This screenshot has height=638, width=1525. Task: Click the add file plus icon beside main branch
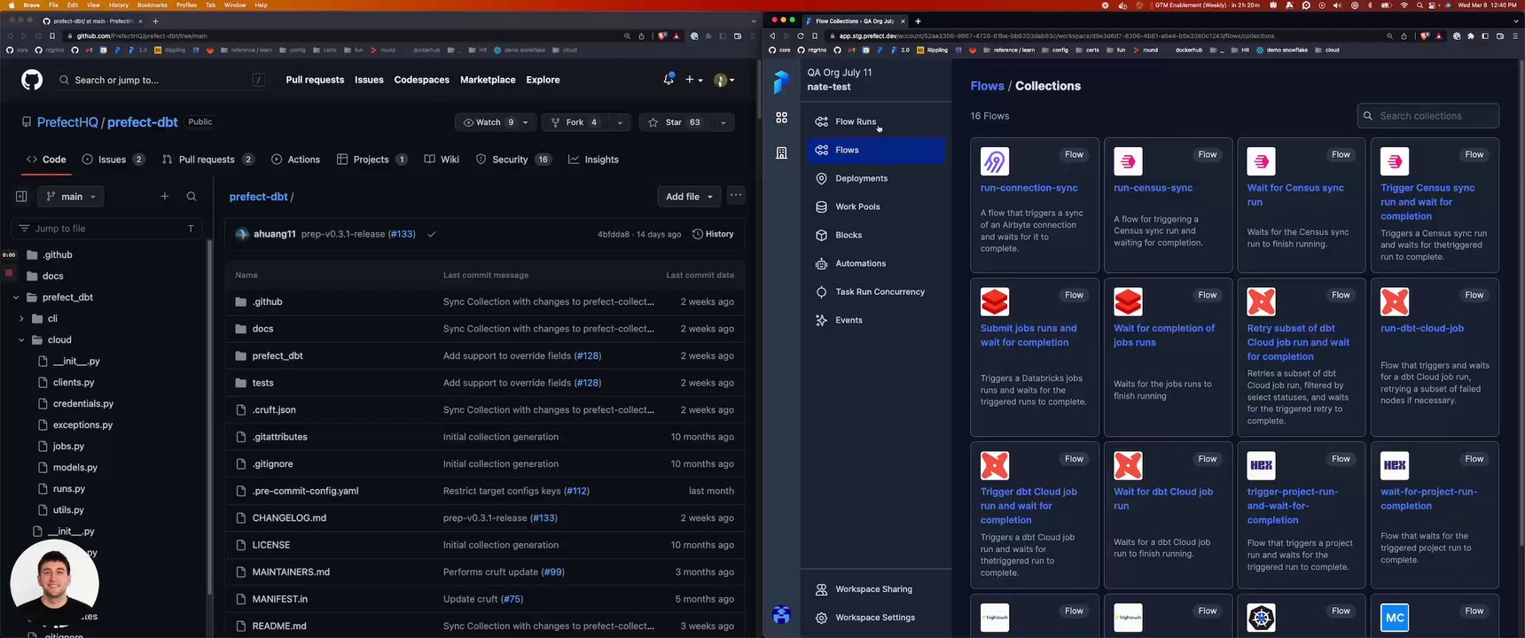(x=164, y=197)
